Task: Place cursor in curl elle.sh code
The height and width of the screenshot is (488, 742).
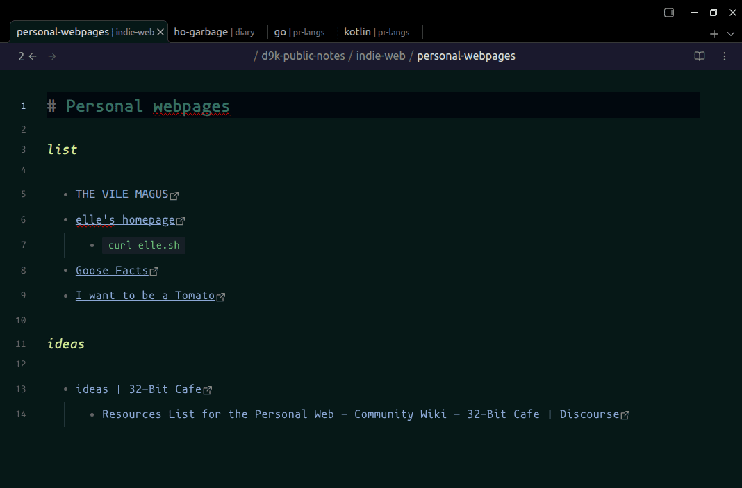Action: click(x=144, y=246)
